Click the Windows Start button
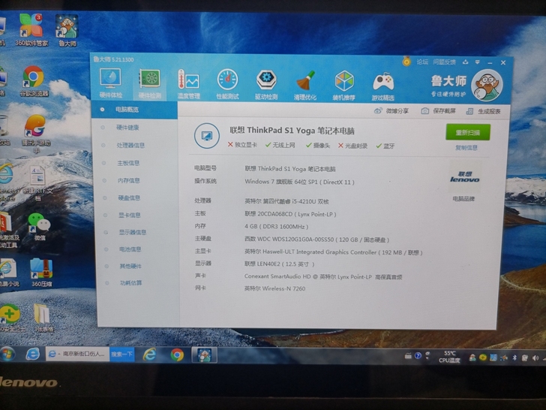This screenshot has height=410, width=546. pos(7,354)
